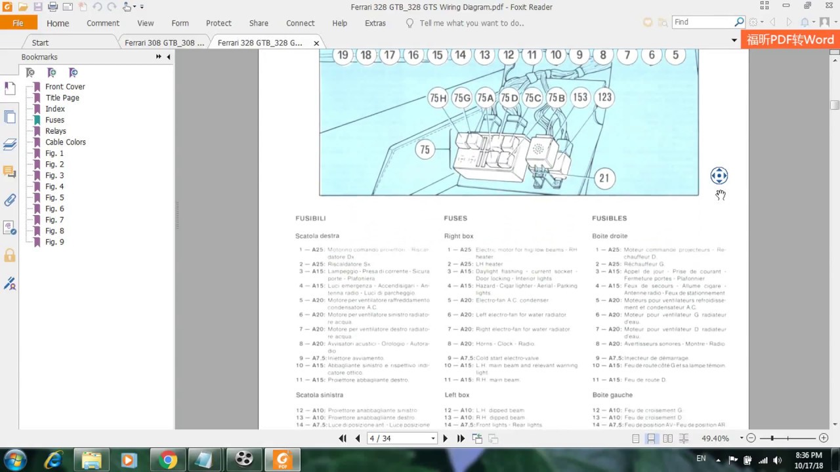Go to the next page arrow

pyautogui.click(x=446, y=438)
